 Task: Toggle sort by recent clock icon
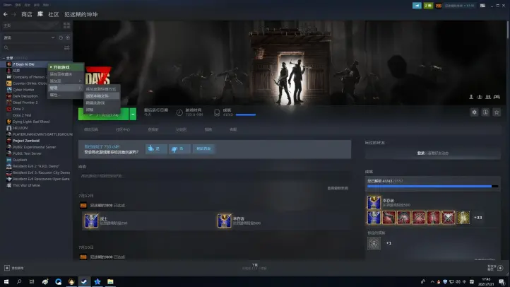pyautogui.click(x=61, y=37)
